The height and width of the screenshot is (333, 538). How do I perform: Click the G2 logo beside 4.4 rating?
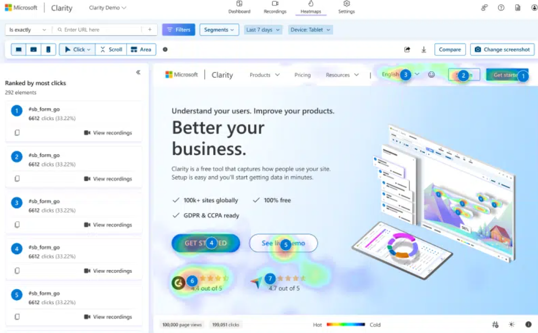178,283
